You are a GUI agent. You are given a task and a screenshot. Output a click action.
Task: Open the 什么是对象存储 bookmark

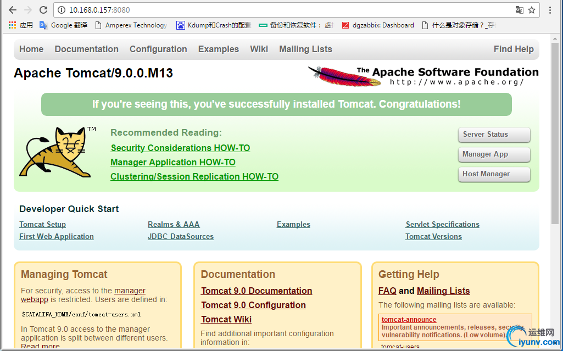pos(459,25)
